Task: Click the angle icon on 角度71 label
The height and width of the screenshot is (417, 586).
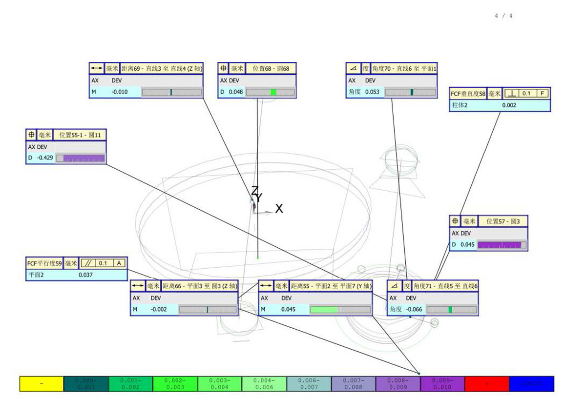Action: pos(394,286)
